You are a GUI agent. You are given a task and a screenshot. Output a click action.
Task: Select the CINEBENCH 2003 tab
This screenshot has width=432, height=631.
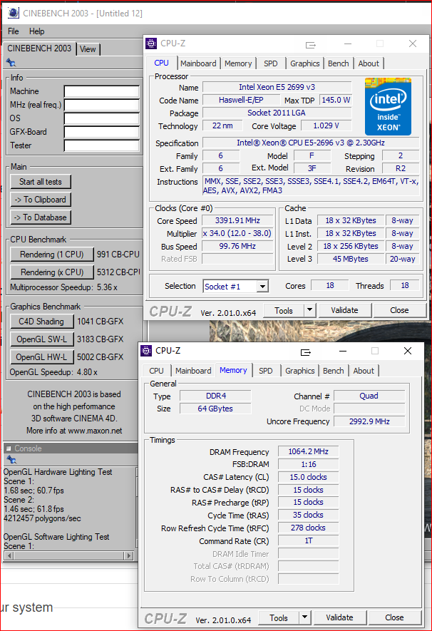coord(39,48)
